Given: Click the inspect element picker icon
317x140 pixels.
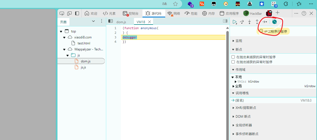Looking at the screenshot, I should pyautogui.click(x=62, y=14).
